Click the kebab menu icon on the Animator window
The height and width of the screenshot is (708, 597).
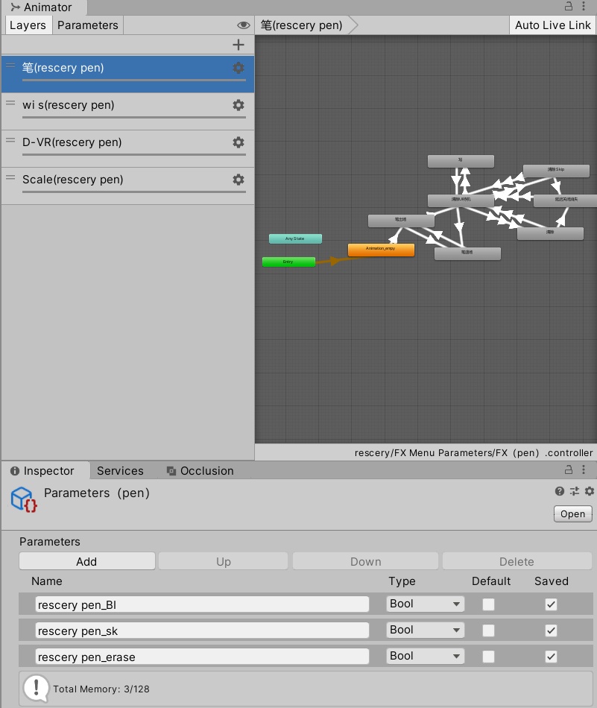pos(584,6)
